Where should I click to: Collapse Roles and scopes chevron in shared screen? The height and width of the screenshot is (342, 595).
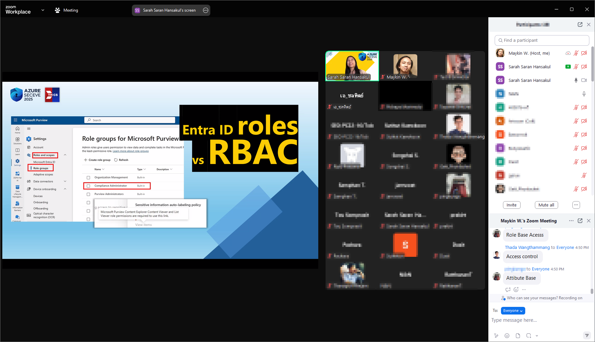pos(65,155)
